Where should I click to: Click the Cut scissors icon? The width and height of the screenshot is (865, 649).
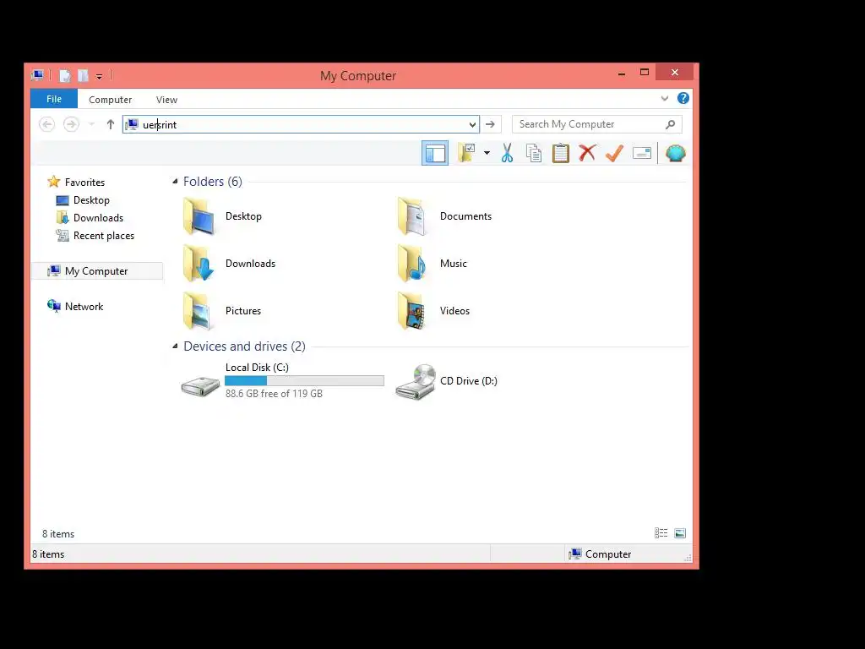tap(507, 153)
